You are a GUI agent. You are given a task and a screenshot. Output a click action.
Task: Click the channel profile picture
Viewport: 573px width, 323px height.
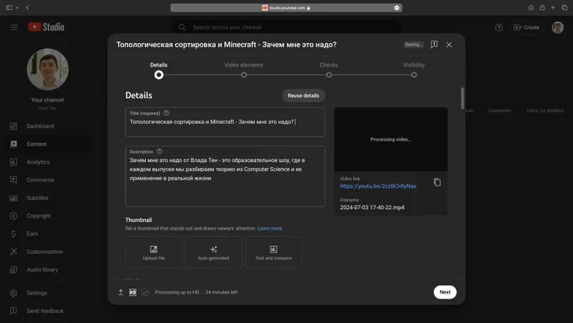coord(47,69)
